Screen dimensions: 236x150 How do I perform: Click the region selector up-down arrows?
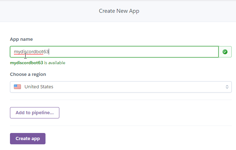coord(227,87)
